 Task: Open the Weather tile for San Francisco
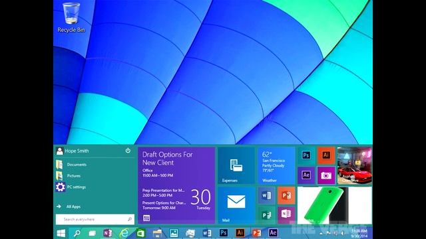coord(276,166)
